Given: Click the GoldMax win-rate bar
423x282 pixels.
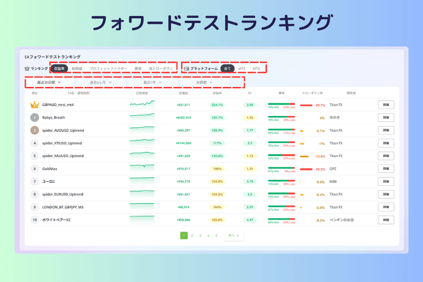Looking at the screenshot, I should point(282,168).
